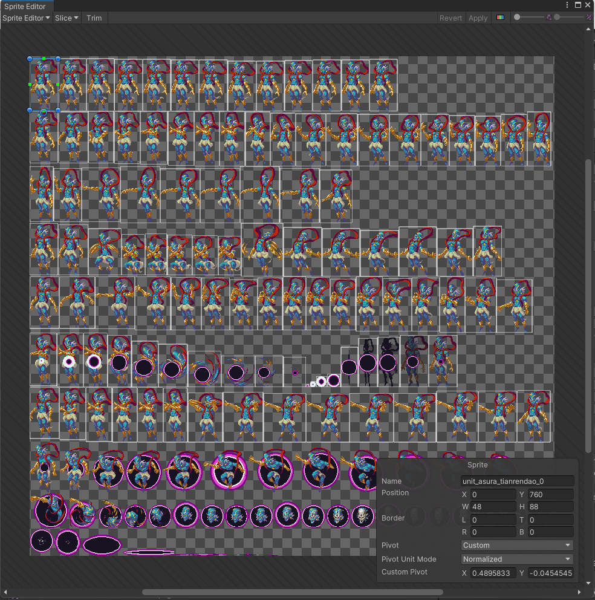Click the Border L field
The height and width of the screenshot is (600, 595).
(493, 520)
